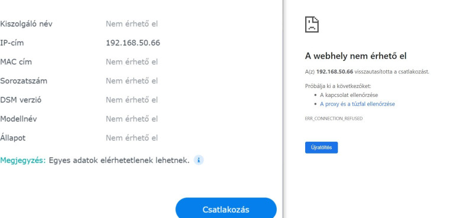
Task: Click the Állapot status value
Action: coord(132,138)
